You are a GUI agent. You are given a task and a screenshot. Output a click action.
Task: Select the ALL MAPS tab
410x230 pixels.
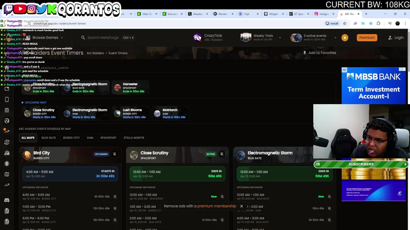[28, 138]
